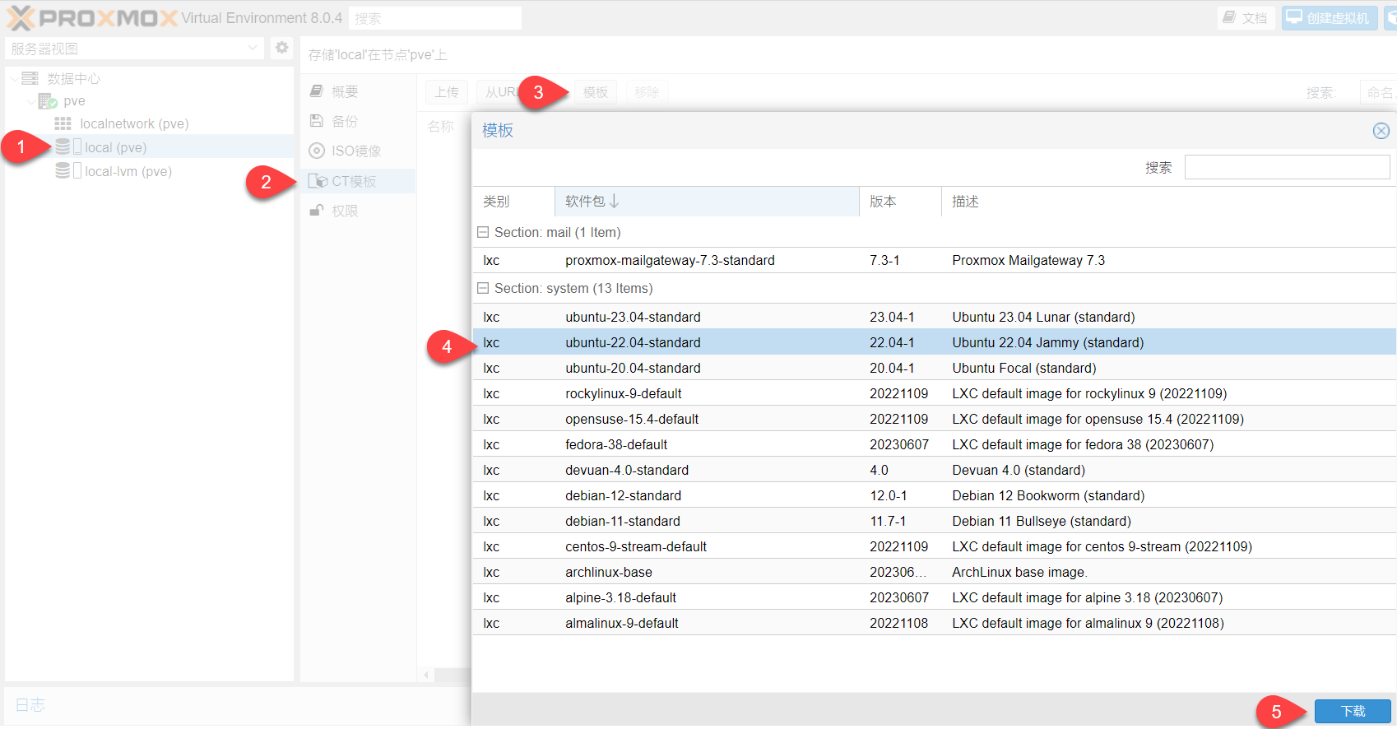Select alpine-3.18-default template

pyautogui.click(x=934, y=597)
